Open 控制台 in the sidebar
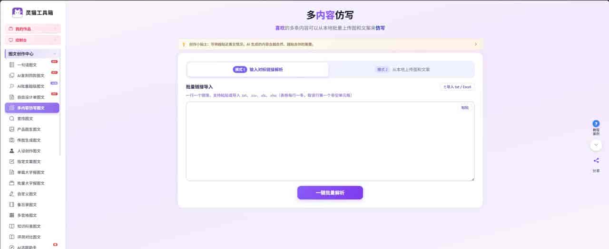 [33, 40]
